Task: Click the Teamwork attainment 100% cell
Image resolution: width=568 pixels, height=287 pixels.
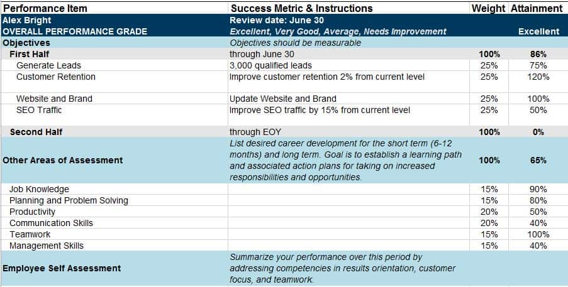Action: click(x=538, y=234)
